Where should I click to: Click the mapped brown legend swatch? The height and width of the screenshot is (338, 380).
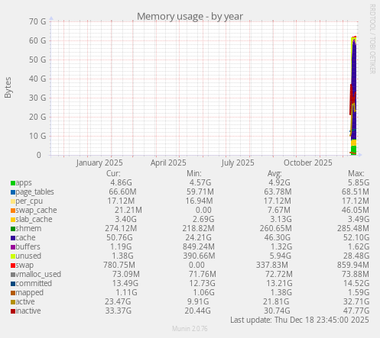point(13,293)
